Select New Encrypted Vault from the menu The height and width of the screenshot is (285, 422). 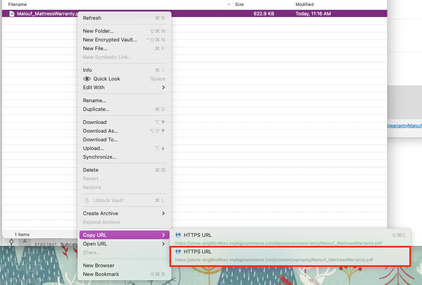pos(110,39)
